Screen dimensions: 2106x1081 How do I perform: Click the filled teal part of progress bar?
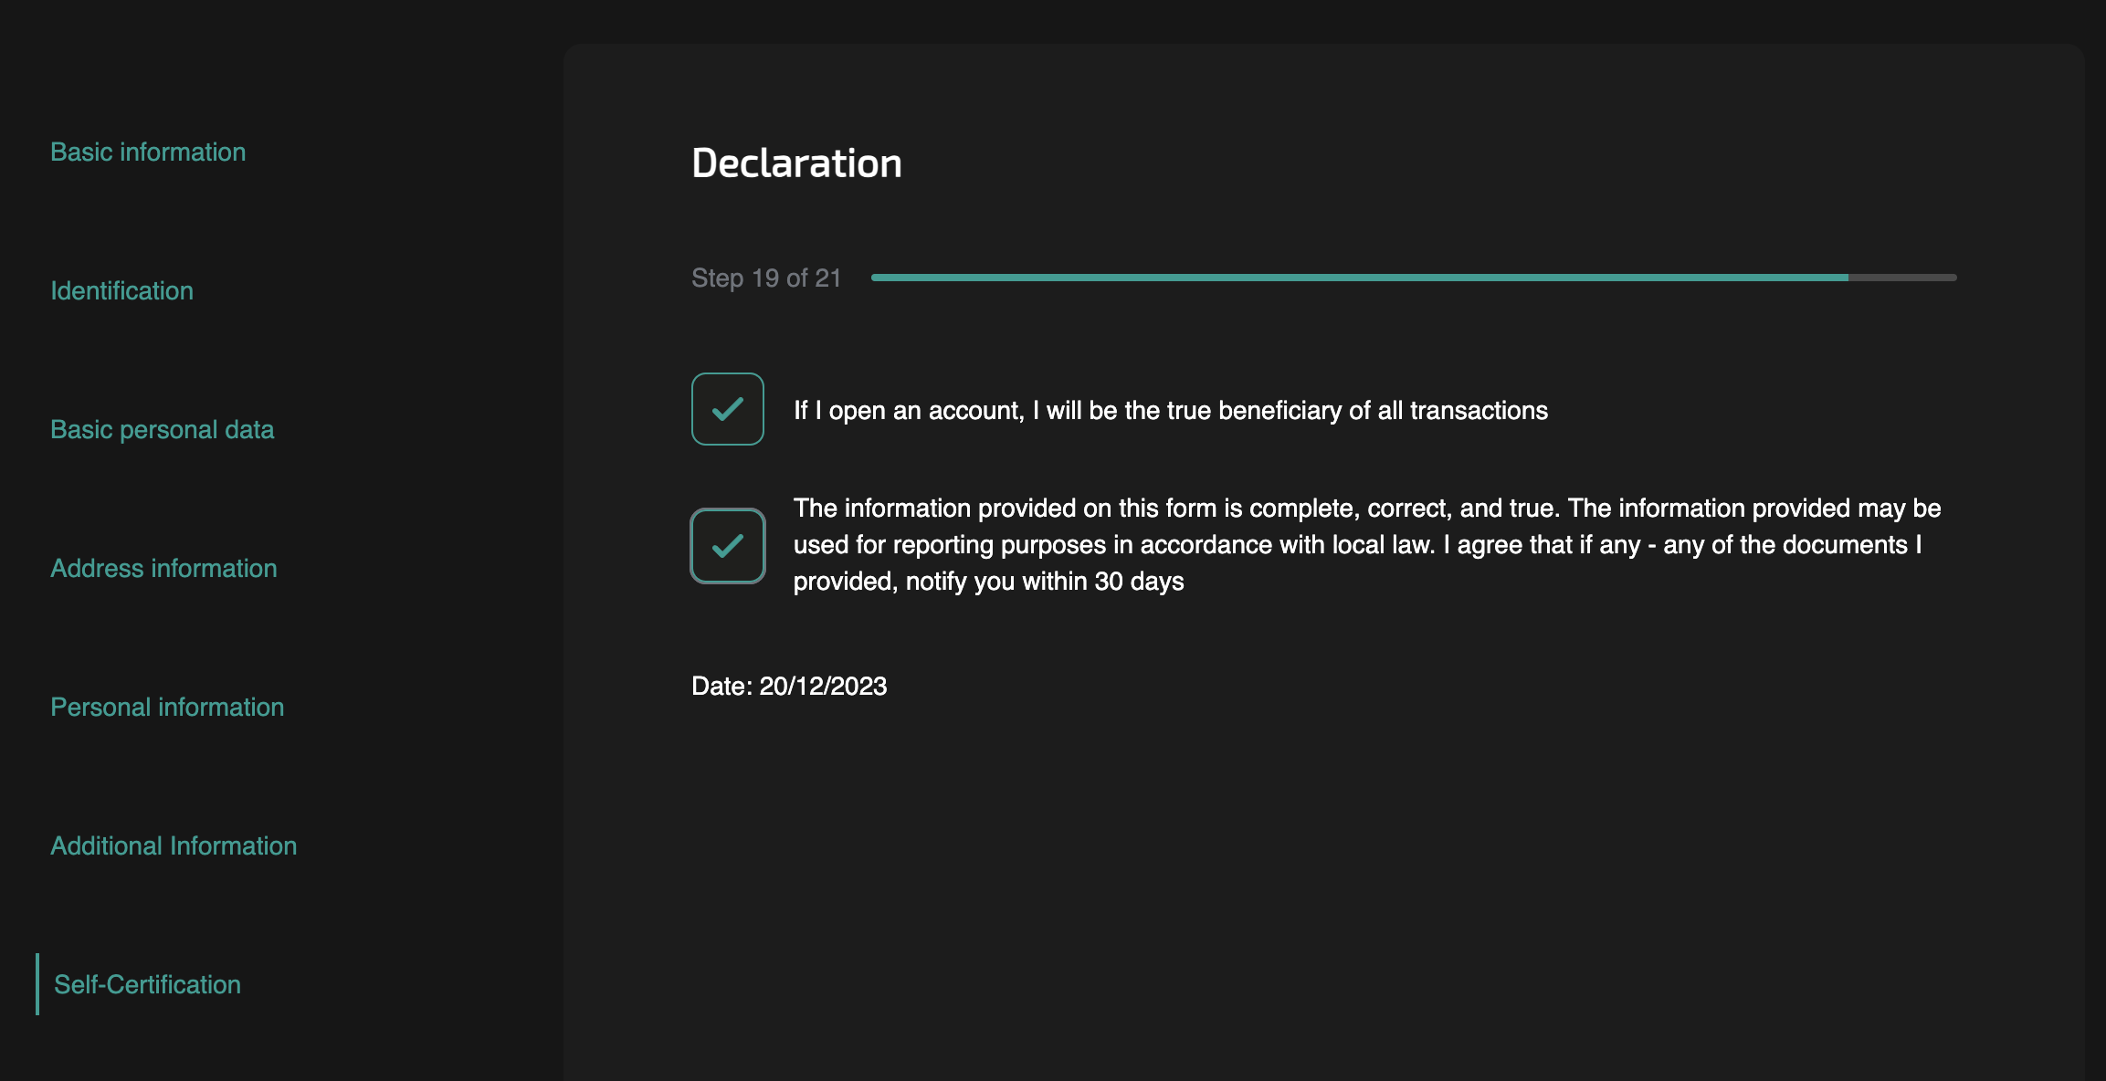coord(1360,278)
